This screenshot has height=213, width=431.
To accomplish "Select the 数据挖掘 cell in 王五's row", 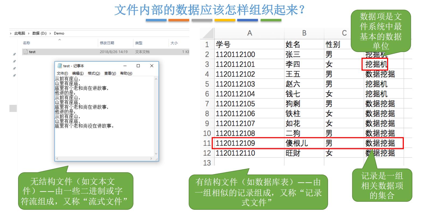I will click(384, 74).
